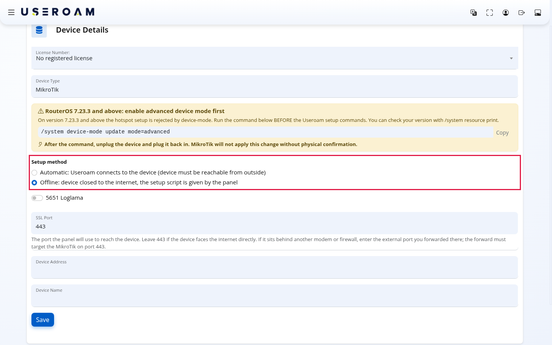
Task: Click the Device Name input field
Action: (x=274, y=296)
